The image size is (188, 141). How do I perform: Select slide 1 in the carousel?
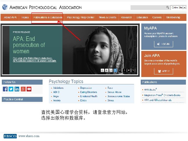coord(115,70)
